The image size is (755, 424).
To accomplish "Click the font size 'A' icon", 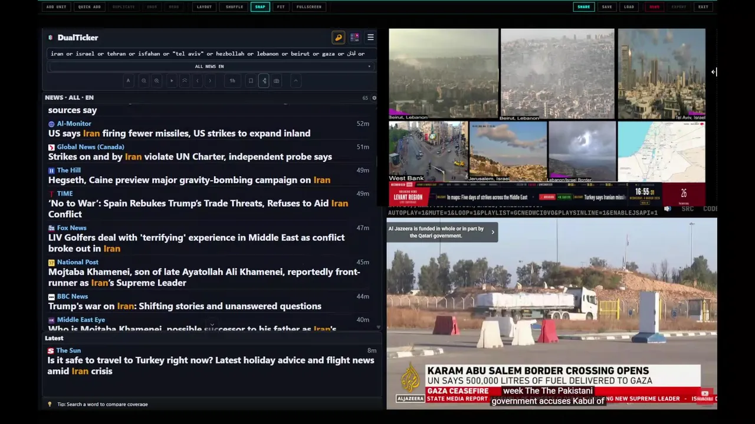I will (128, 81).
